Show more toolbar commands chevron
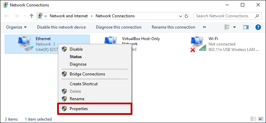The width and height of the screenshot is (266, 123). click(204, 27)
